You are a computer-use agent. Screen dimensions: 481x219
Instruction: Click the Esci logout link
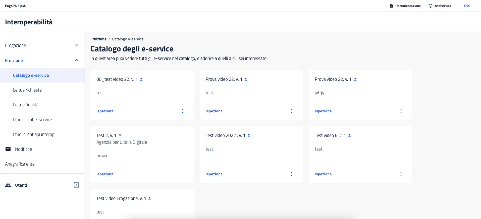point(467,6)
